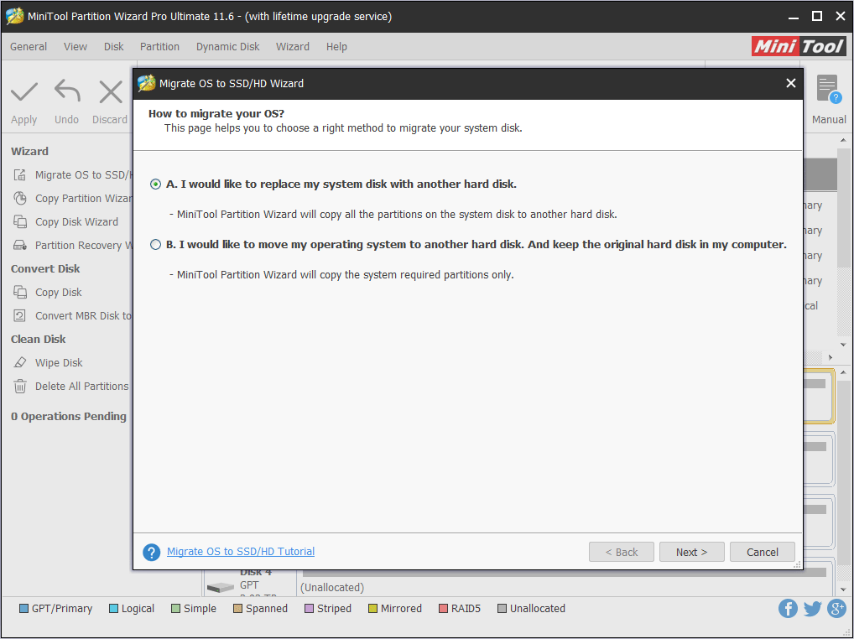854x639 pixels.
Task: Click Partition Recovery Wizard sidebar icon
Action: [x=19, y=245]
